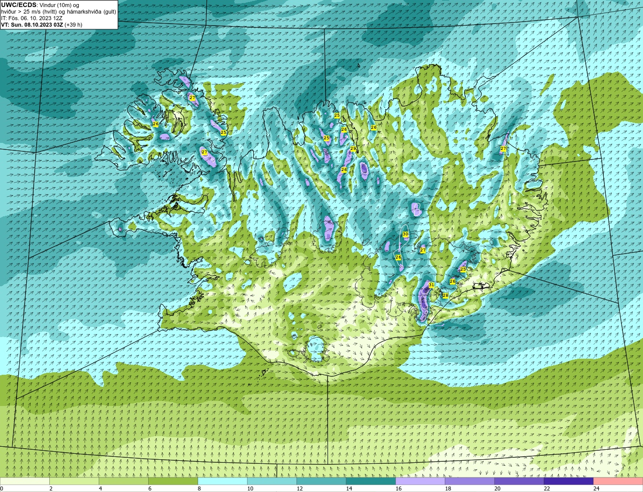Screen dimensions: 643x492
Task: Click the legend tick label '16'
Action: tap(398, 488)
